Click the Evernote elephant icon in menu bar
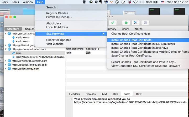This screenshot has height=117, width=189. 101,2
